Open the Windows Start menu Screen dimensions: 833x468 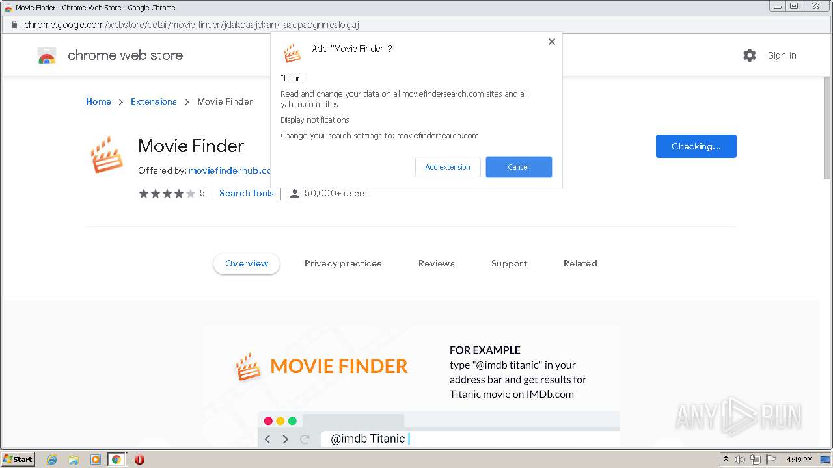[x=18, y=460]
